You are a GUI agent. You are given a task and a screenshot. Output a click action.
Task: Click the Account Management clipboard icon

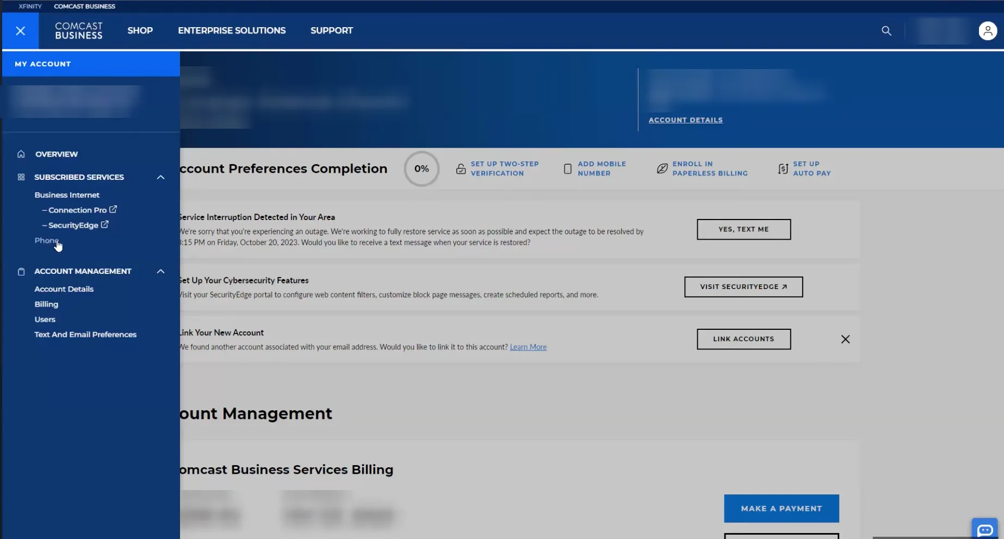click(21, 271)
